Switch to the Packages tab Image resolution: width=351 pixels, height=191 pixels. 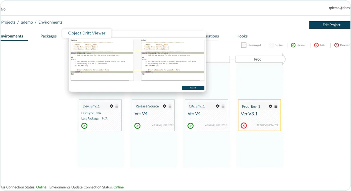click(x=49, y=36)
